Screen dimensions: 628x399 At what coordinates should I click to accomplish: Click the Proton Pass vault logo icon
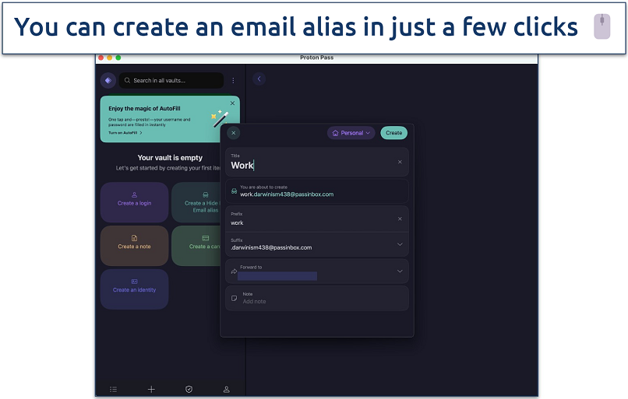click(108, 80)
